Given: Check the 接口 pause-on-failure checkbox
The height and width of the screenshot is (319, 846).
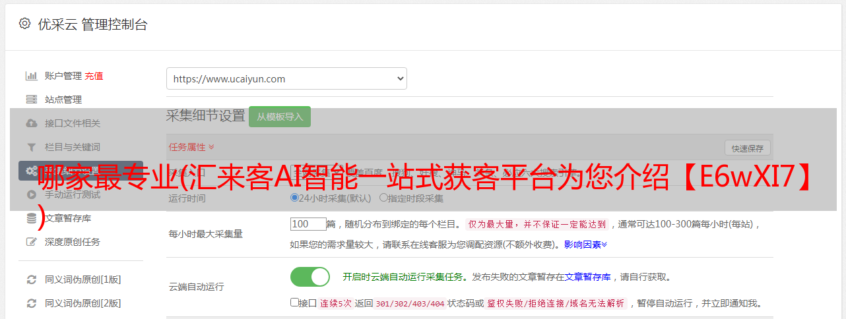Looking at the screenshot, I should 294,303.
